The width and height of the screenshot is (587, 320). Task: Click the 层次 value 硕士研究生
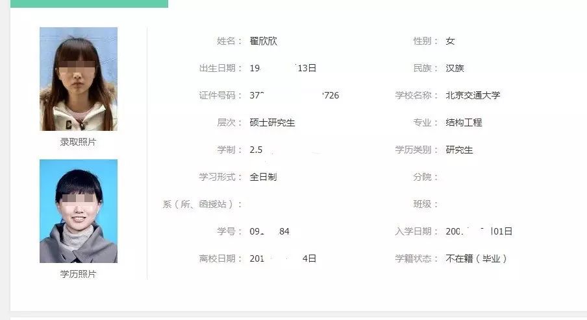(x=272, y=122)
